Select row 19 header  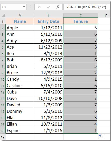pos(3,137)
